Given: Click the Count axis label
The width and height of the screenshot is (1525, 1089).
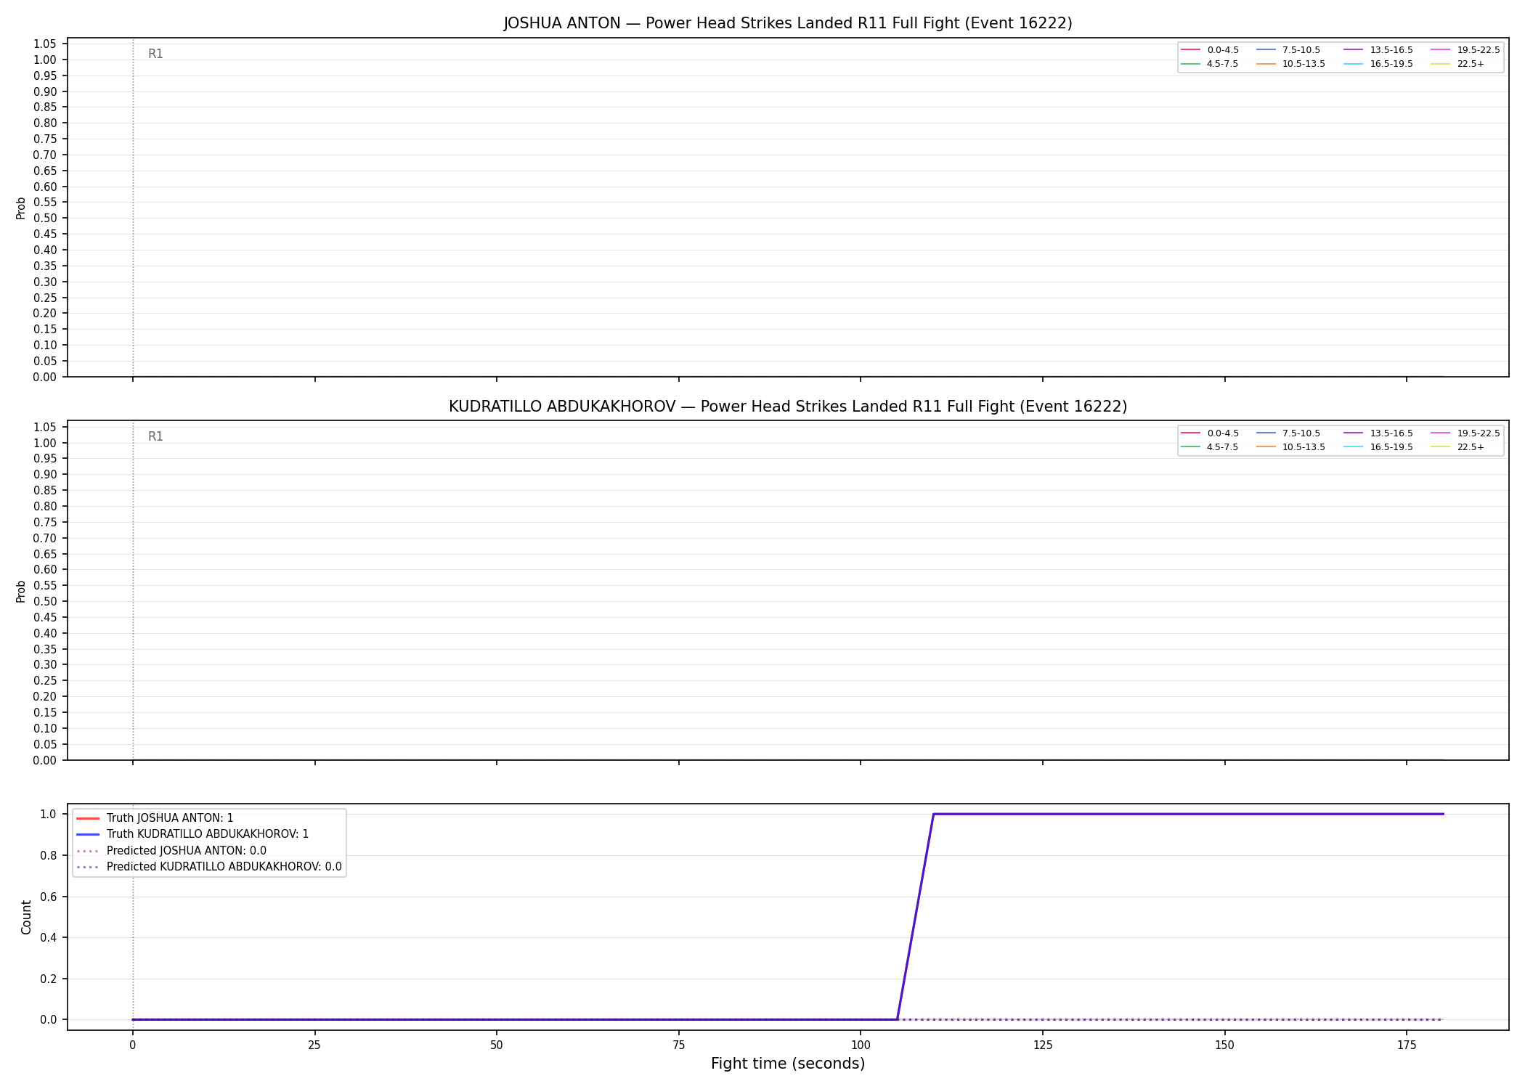Looking at the screenshot, I should [27, 917].
